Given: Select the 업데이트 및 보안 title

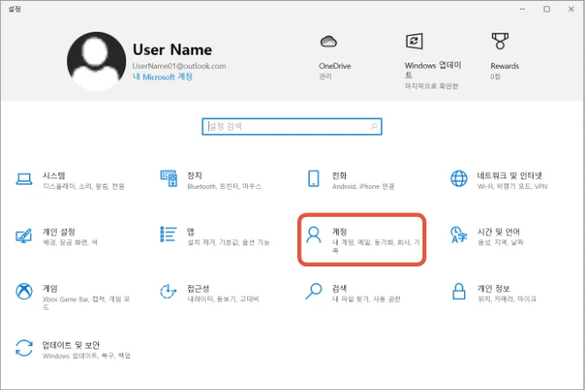Looking at the screenshot, I should coord(71,345).
